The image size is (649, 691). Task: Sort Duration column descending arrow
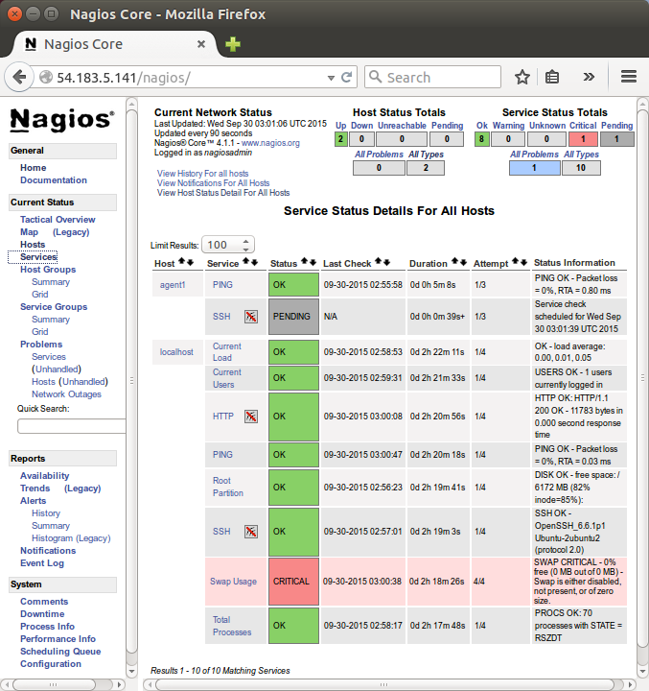(x=463, y=263)
